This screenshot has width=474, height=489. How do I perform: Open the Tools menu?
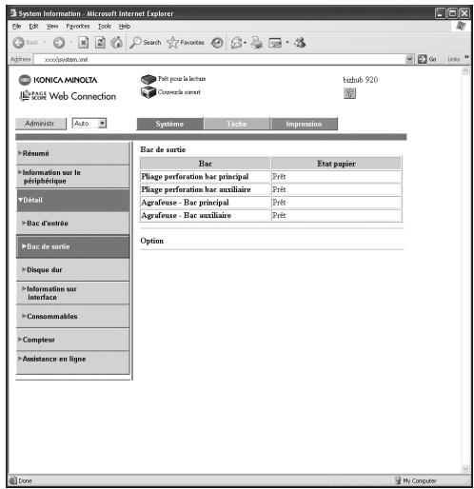pos(105,27)
